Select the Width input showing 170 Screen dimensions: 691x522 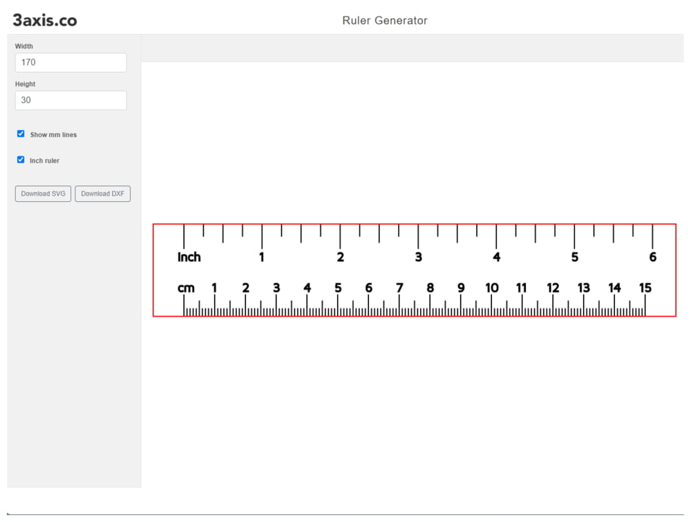(70, 62)
